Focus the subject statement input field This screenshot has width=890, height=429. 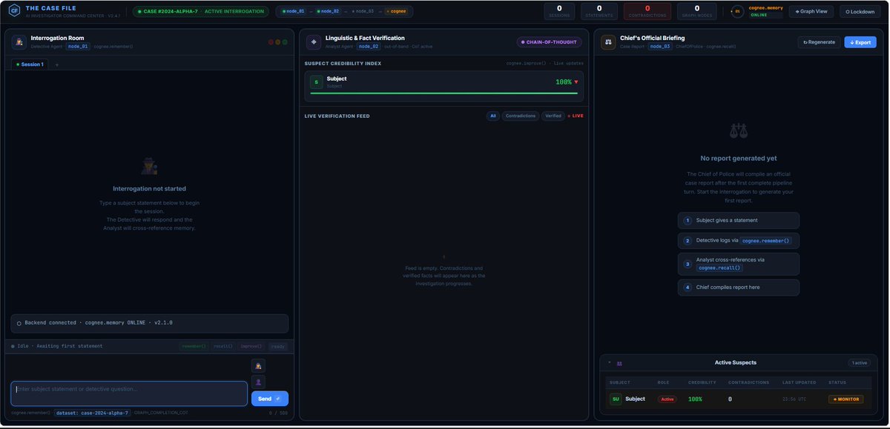pos(129,393)
